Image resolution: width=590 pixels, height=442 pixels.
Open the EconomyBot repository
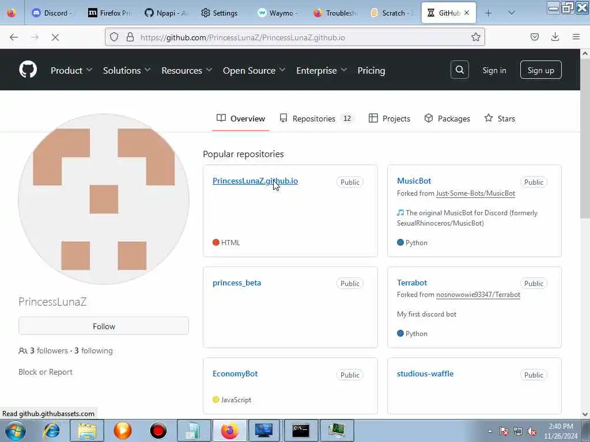point(235,374)
